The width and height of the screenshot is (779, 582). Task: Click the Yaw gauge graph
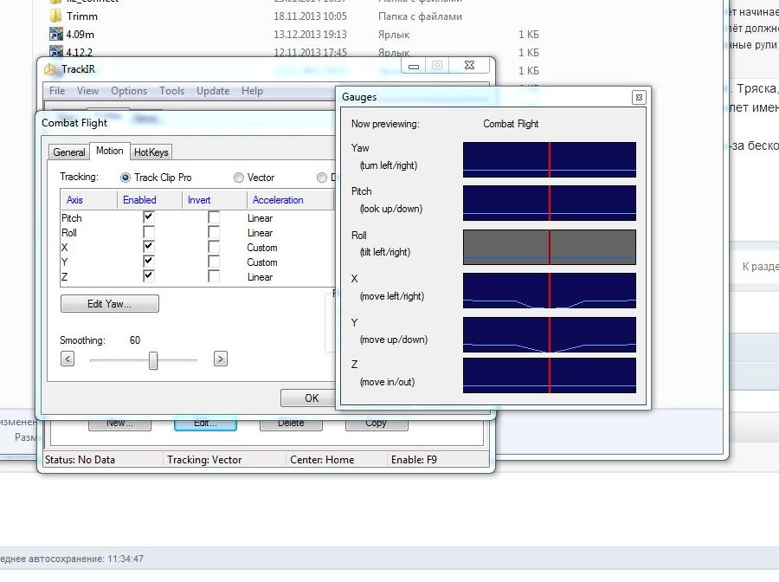tap(550, 159)
